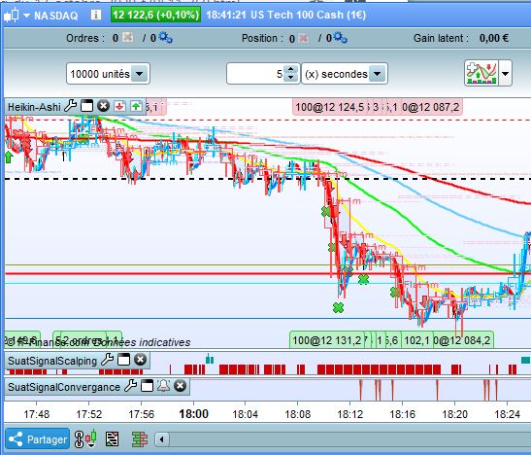
Task: Select the 100@12 124,5 sell order label
Action: pyautogui.click(x=329, y=107)
